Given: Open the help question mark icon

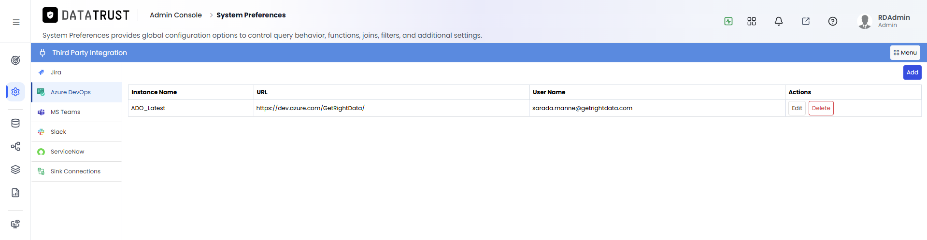Looking at the screenshot, I should [833, 21].
